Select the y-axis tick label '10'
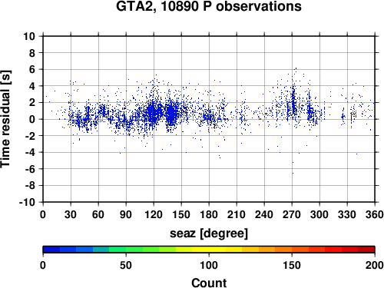The image size is (384, 288). click(29, 36)
